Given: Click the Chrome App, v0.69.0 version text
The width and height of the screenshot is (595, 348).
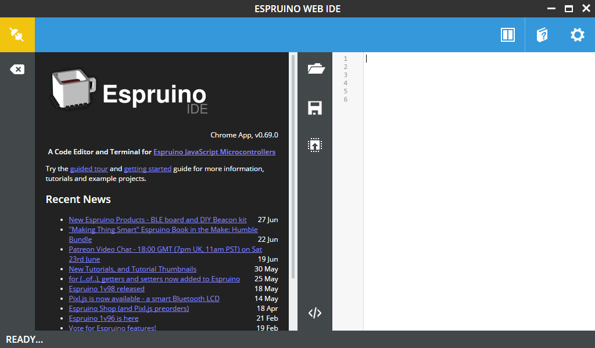Looking at the screenshot, I should pos(245,135).
